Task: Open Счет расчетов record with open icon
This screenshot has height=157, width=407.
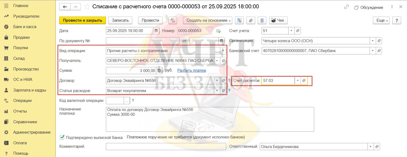Action: (304, 80)
